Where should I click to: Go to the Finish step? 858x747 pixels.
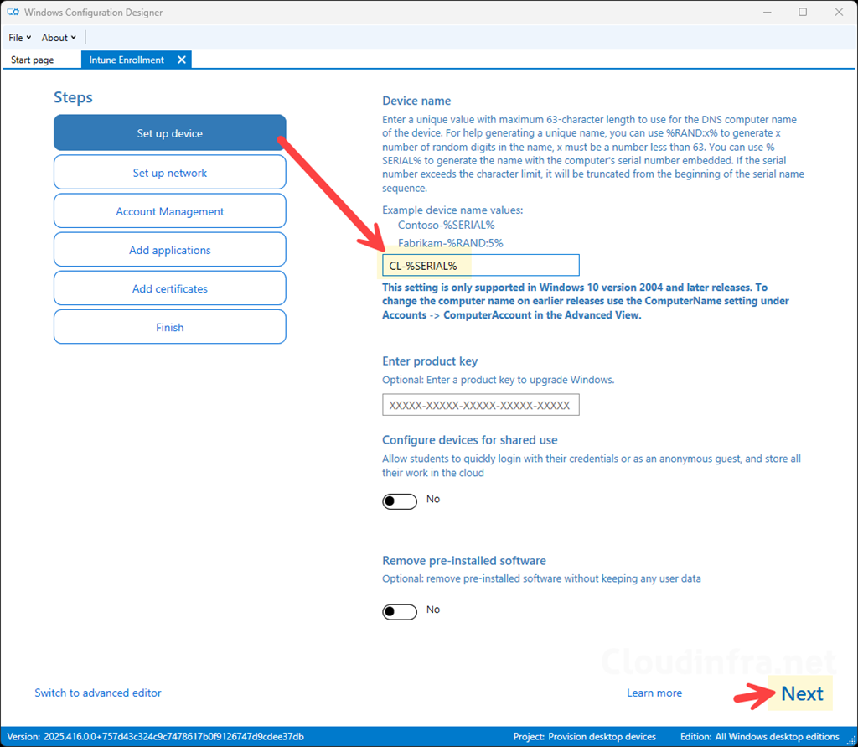point(169,327)
